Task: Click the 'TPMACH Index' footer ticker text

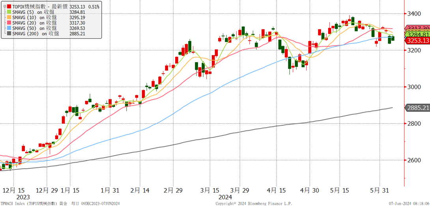Action: tap(13, 204)
